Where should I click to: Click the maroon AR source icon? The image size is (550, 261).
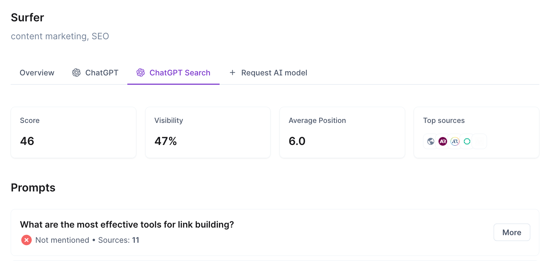point(443,142)
